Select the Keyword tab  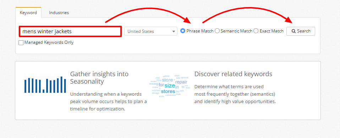pos(28,13)
